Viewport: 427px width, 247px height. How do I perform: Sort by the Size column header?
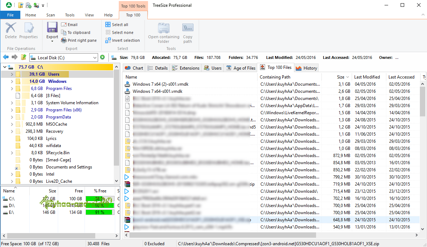(336, 77)
